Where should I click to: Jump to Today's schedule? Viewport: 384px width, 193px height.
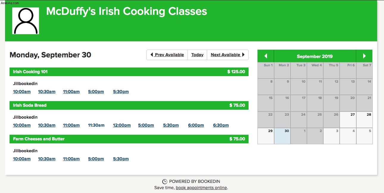point(197,55)
